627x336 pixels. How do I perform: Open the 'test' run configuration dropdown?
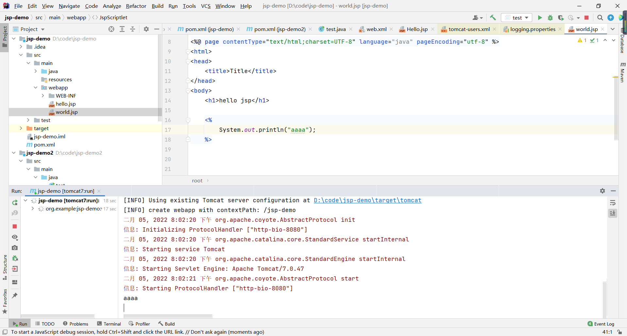pos(517,18)
